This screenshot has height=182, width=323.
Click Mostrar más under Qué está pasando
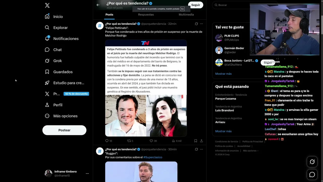[x=223, y=131]
